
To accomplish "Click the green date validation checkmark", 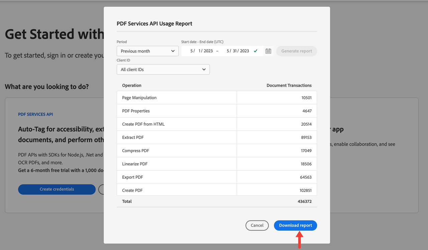I will click(x=255, y=51).
